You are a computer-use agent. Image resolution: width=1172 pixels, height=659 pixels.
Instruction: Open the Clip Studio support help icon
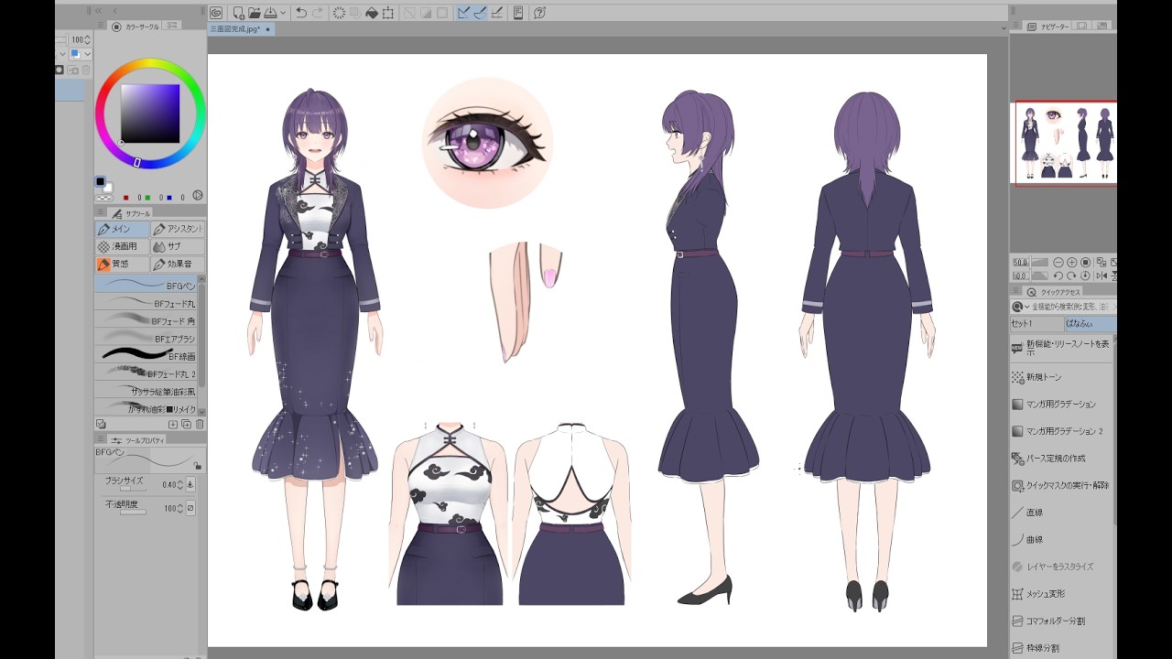click(x=539, y=13)
